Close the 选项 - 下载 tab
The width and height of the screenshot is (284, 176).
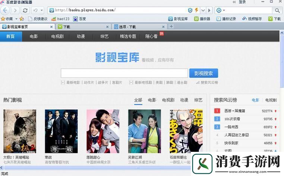163,27
